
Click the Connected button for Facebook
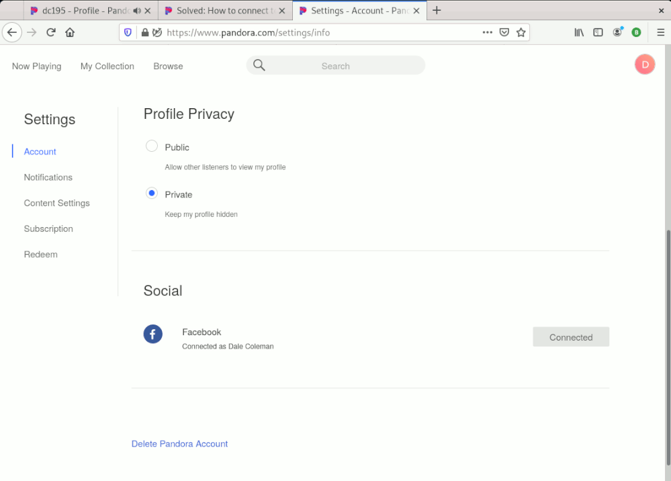pos(570,337)
